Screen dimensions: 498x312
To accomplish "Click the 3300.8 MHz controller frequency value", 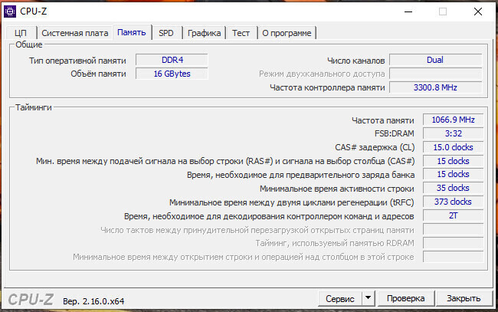I will (x=435, y=87).
